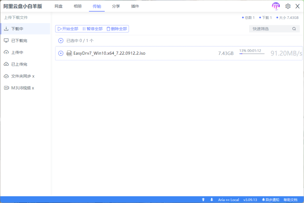Click the download arrow in status bar
Viewport: 304px width, 203px height.
coord(212,200)
